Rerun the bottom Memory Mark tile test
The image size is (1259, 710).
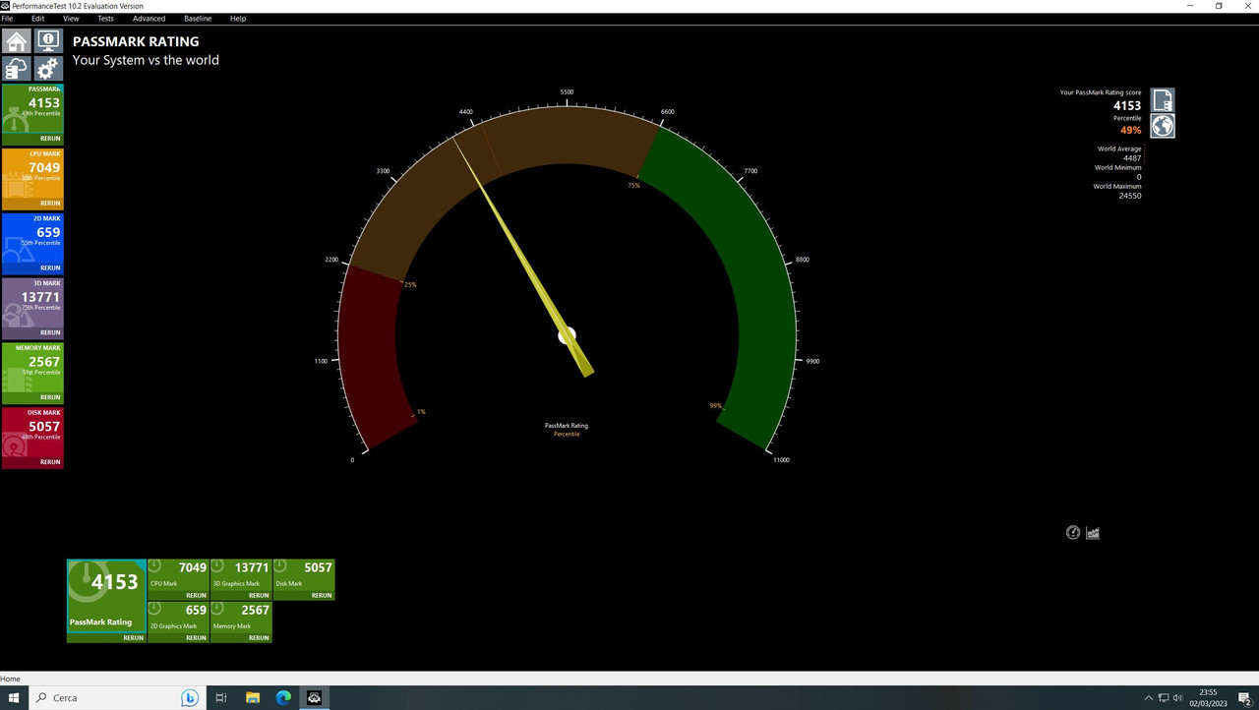pos(259,638)
